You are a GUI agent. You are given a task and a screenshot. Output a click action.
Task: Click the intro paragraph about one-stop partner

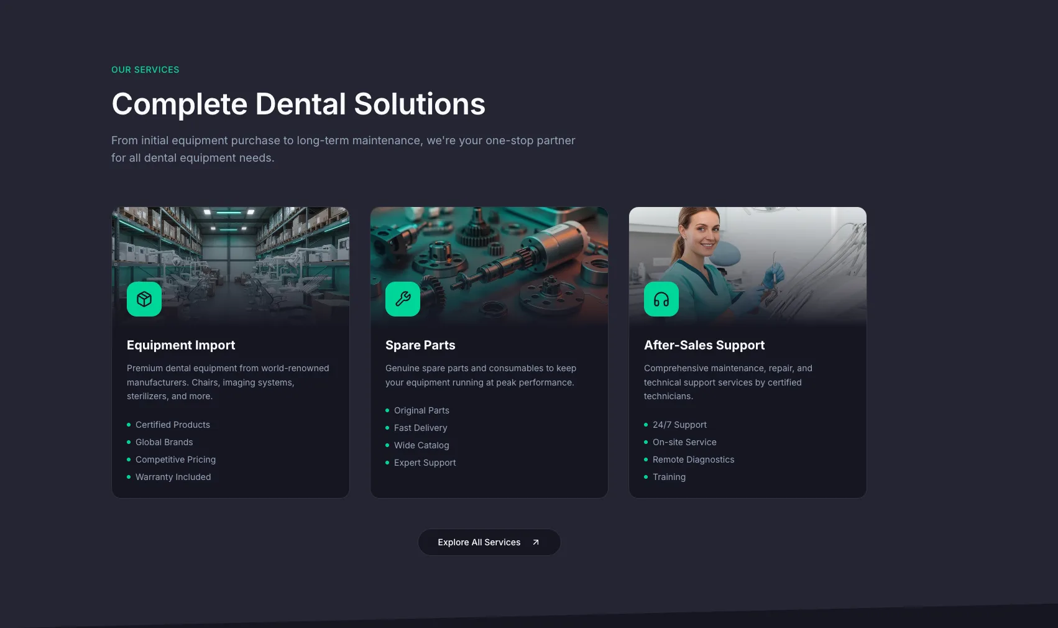coord(343,149)
